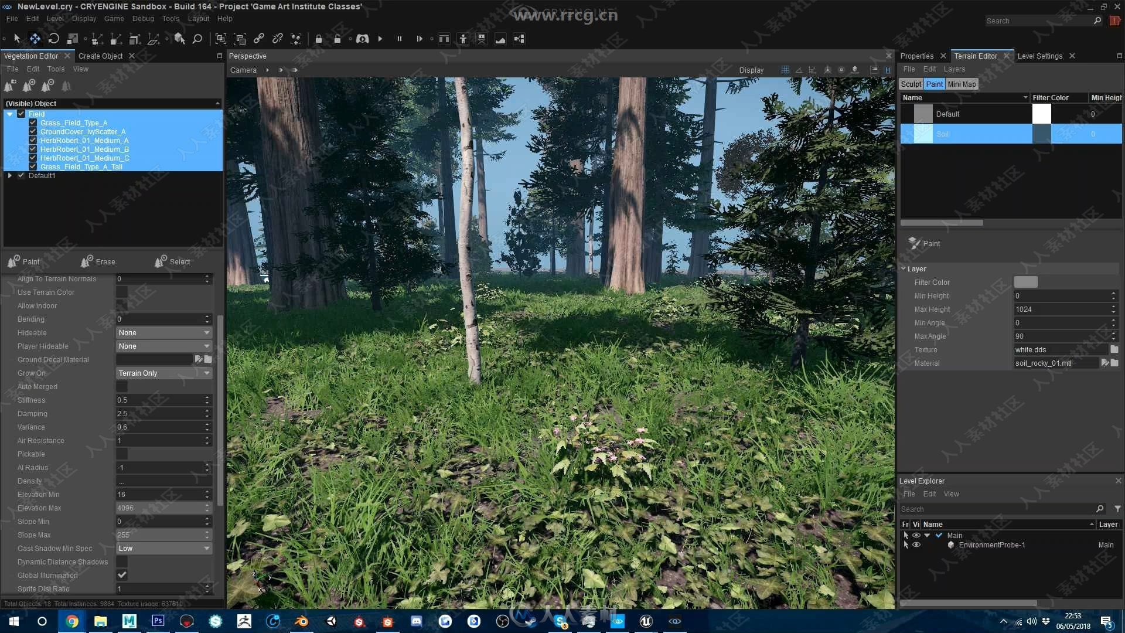Click the Display settings icon in viewport toolbar

(x=750, y=70)
